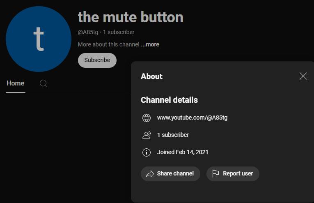This screenshot has height=203, width=314.
Task: Click the 'About' dialog heading
Action: (151, 76)
